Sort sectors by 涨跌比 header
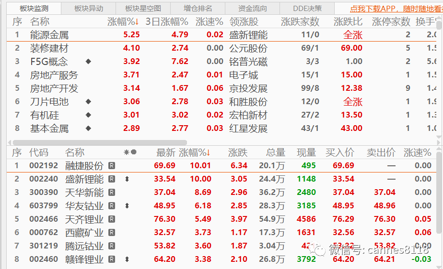 (348, 22)
